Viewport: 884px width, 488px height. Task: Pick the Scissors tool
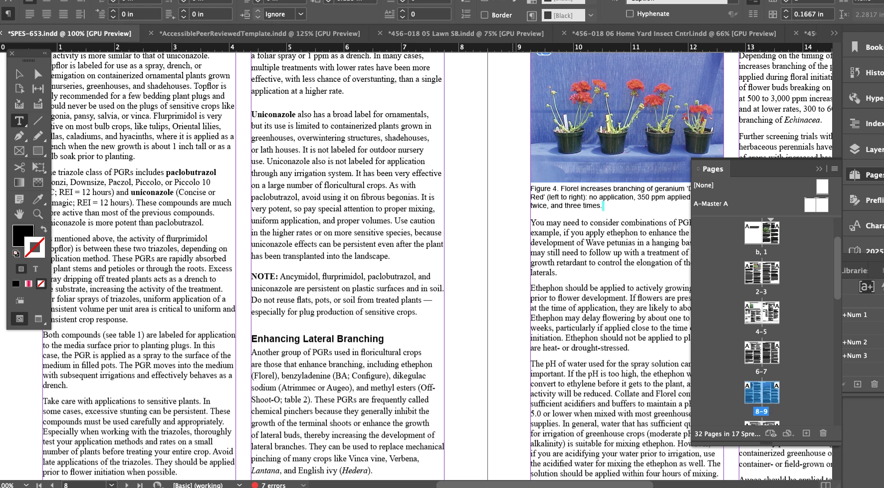[x=19, y=167]
